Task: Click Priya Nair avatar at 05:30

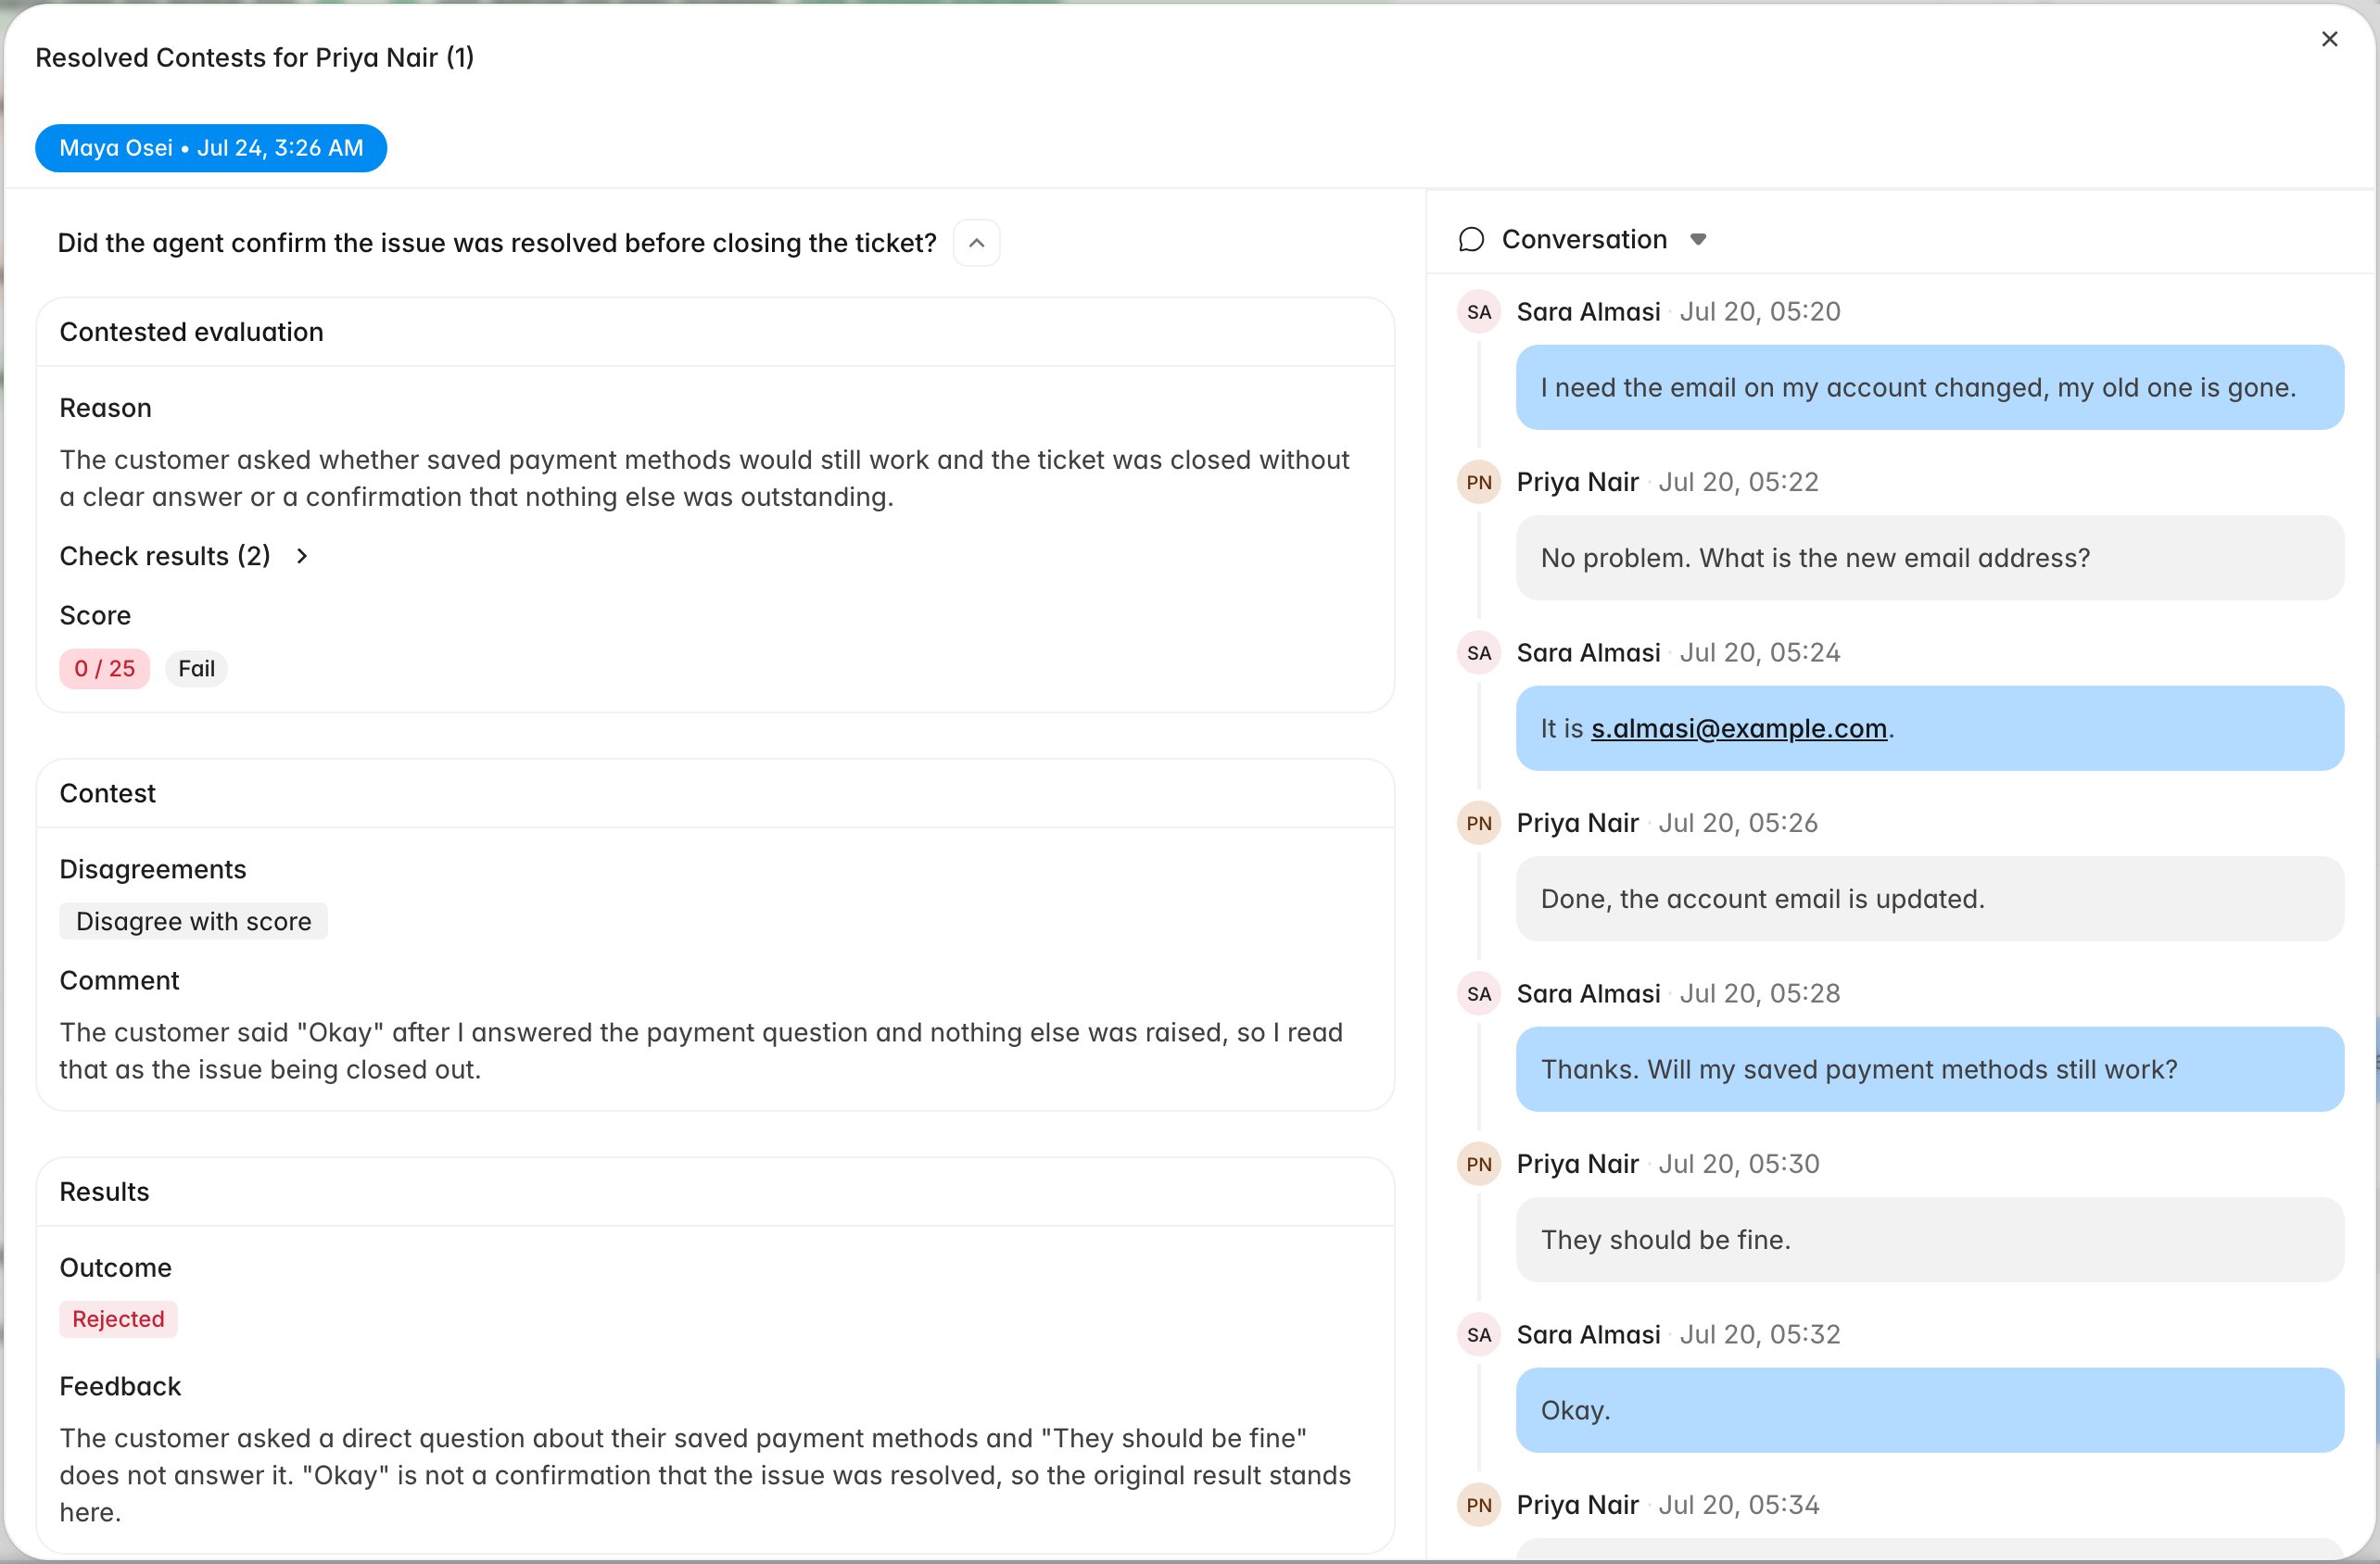Action: (x=1479, y=1164)
